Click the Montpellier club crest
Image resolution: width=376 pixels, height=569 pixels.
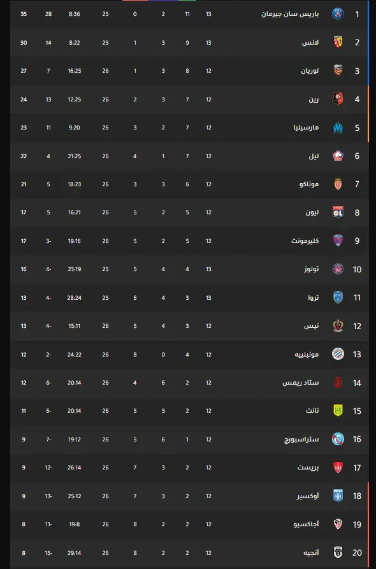[338, 354]
